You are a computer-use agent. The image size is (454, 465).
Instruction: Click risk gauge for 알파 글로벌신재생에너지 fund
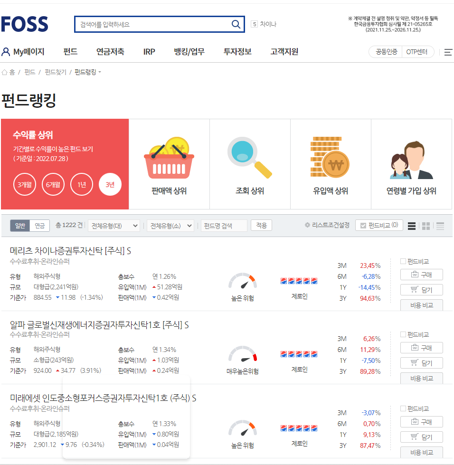243,354
